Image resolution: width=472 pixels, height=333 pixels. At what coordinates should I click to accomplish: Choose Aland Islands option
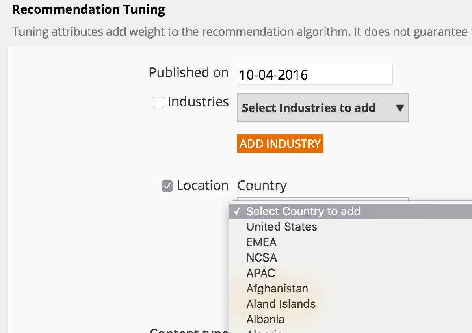point(281,304)
